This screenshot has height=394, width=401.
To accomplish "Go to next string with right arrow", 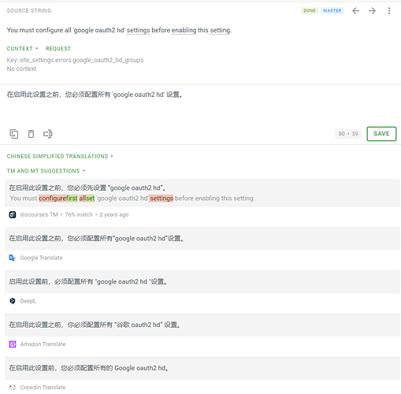I will 372,11.
